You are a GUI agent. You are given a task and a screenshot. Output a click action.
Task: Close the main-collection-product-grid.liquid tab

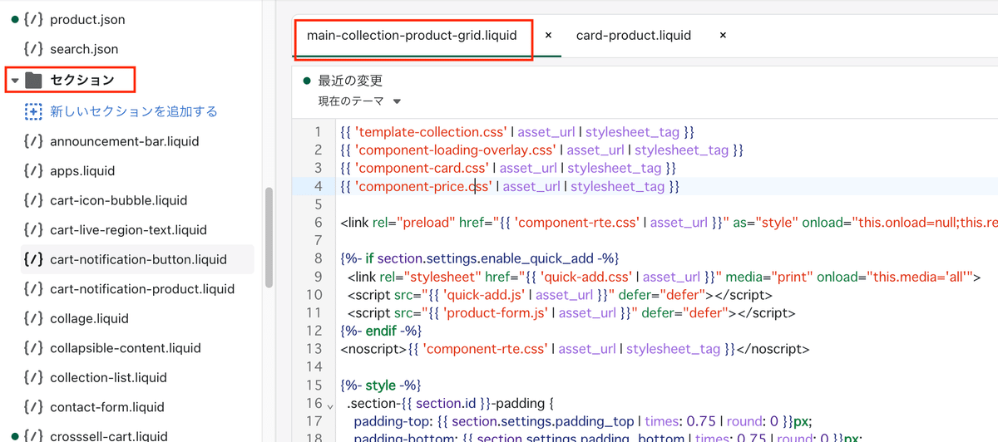[x=548, y=36]
